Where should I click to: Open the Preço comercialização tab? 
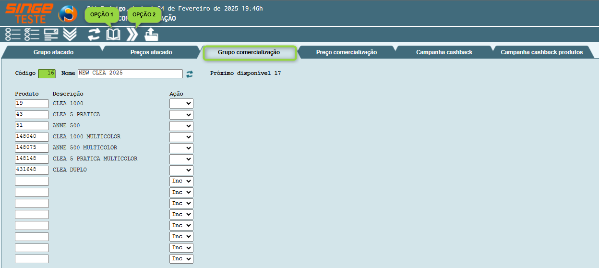point(346,52)
